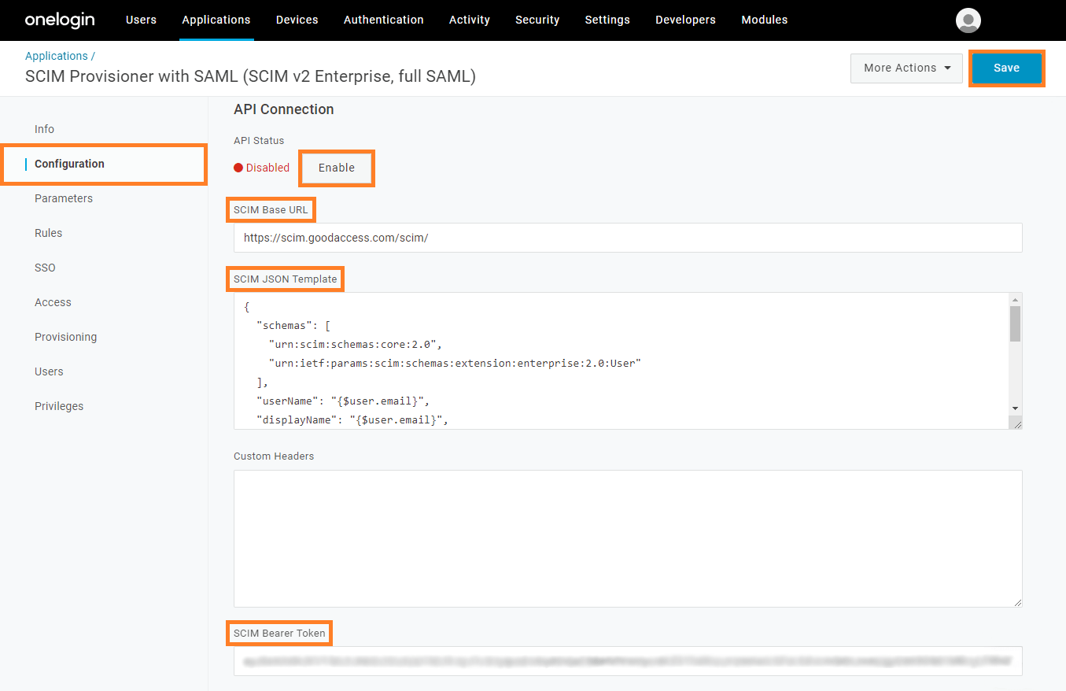Image resolution: width=1066 pixels, height=691 pixels.
Task: Open the Settings top menu
Action: (607, 20)
